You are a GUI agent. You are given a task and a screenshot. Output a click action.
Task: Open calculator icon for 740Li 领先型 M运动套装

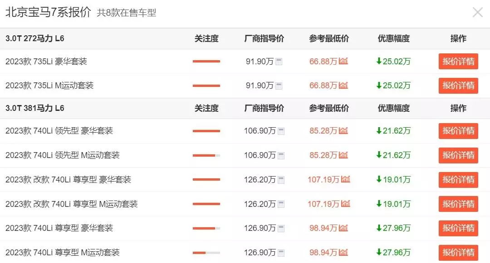coord(281,156)
